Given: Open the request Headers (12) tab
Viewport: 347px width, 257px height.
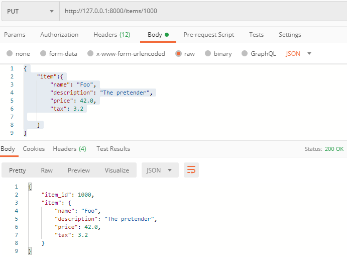Looking at the screenshot, I should click(x=111, y=35).
